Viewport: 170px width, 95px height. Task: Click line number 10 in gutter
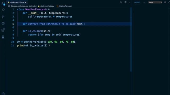(12, 42)
